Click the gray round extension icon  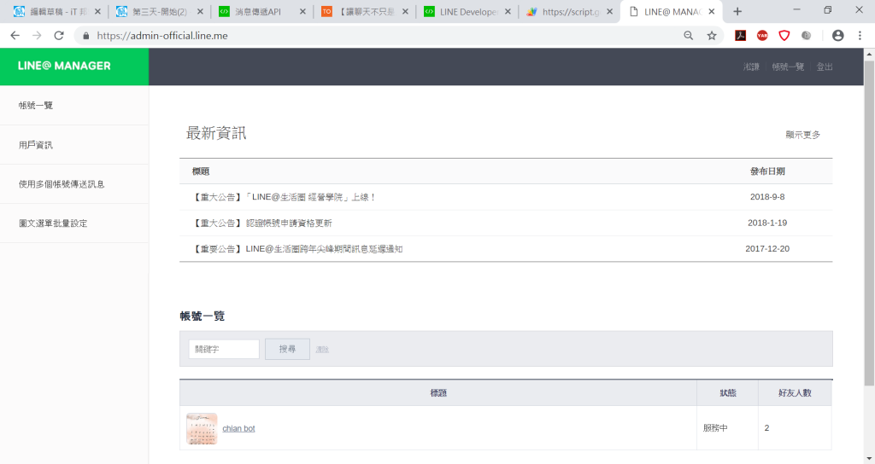807,36
